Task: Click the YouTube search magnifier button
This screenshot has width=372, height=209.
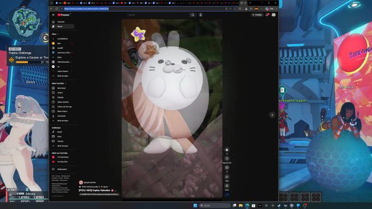Action: pos(192,15)
